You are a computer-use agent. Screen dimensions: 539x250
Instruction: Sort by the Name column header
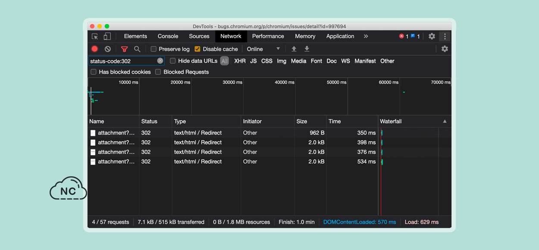point(113,122)
